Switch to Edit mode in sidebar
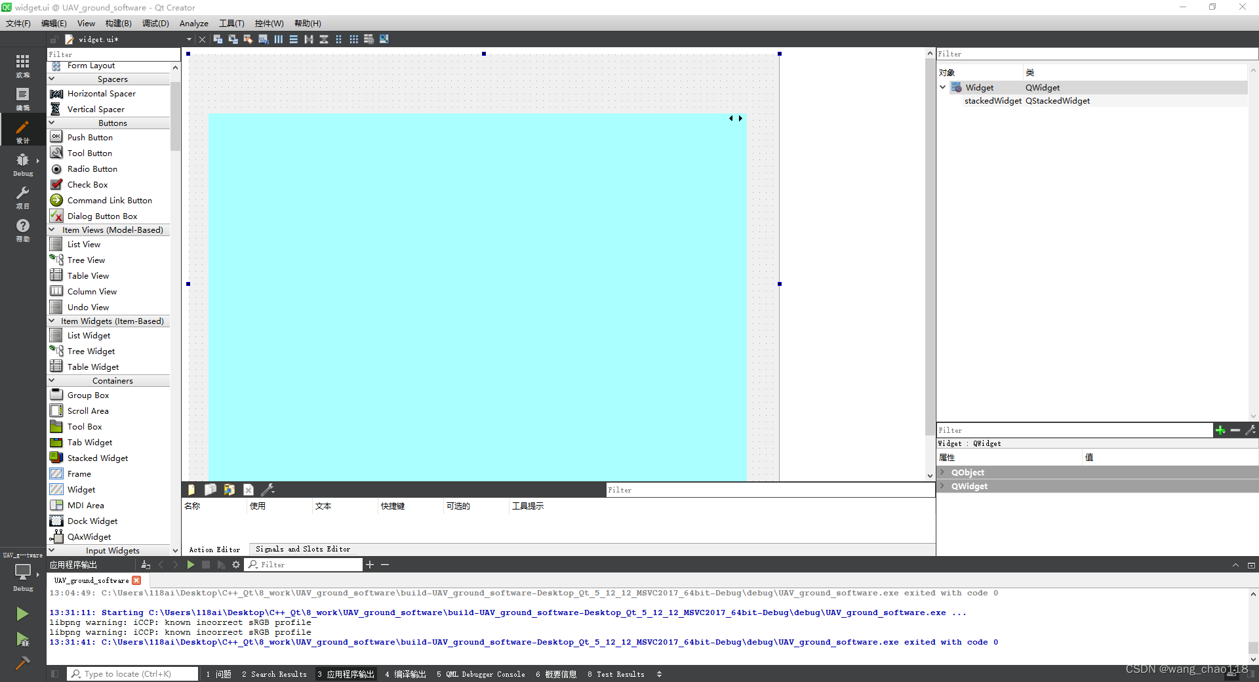The image size is (1259, 682). (x=22, y=98)
